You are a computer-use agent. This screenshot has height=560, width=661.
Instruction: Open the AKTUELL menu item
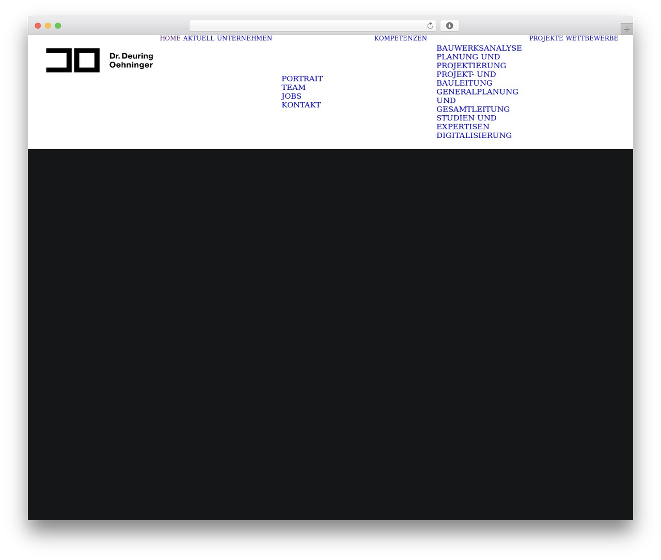(x=198, y=38)
